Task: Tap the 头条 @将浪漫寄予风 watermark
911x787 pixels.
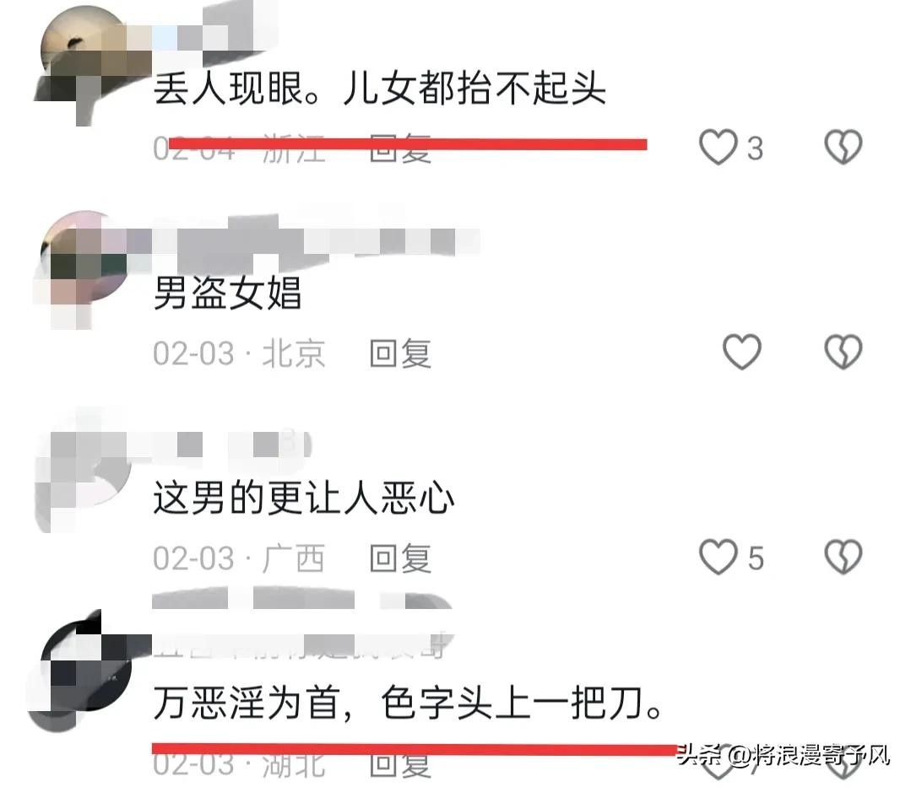Action: tap(782, 755)
